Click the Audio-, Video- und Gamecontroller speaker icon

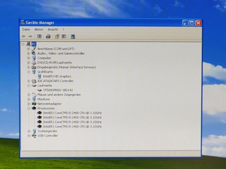(x=34, y=53)
